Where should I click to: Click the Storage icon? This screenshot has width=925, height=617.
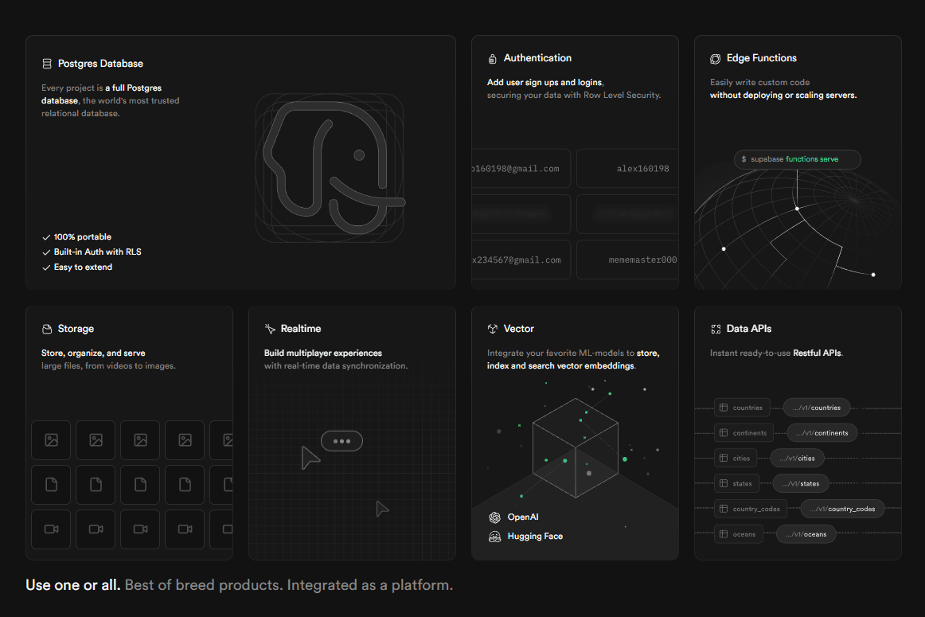tap(47, 329)
